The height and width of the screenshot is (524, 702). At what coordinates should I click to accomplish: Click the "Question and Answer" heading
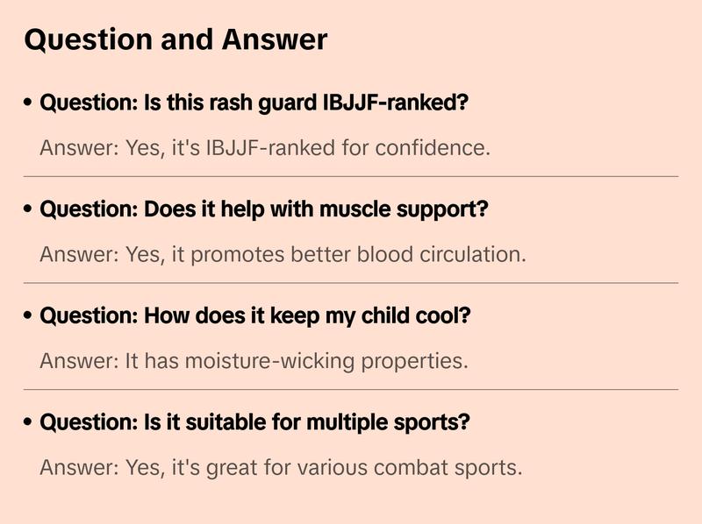click(175, 39)
